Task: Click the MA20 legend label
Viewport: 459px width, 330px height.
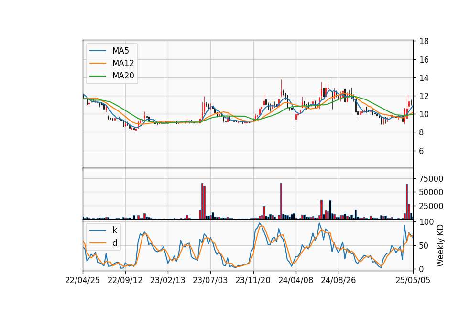Action: click(123, 76)
